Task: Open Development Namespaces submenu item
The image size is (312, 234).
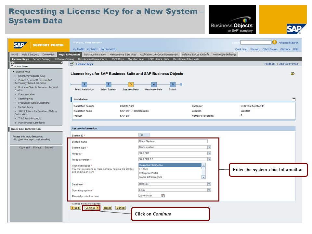Action: click(93, 59)
